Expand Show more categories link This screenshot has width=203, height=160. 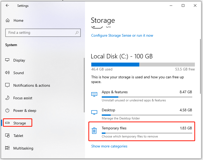click(109, 146)
